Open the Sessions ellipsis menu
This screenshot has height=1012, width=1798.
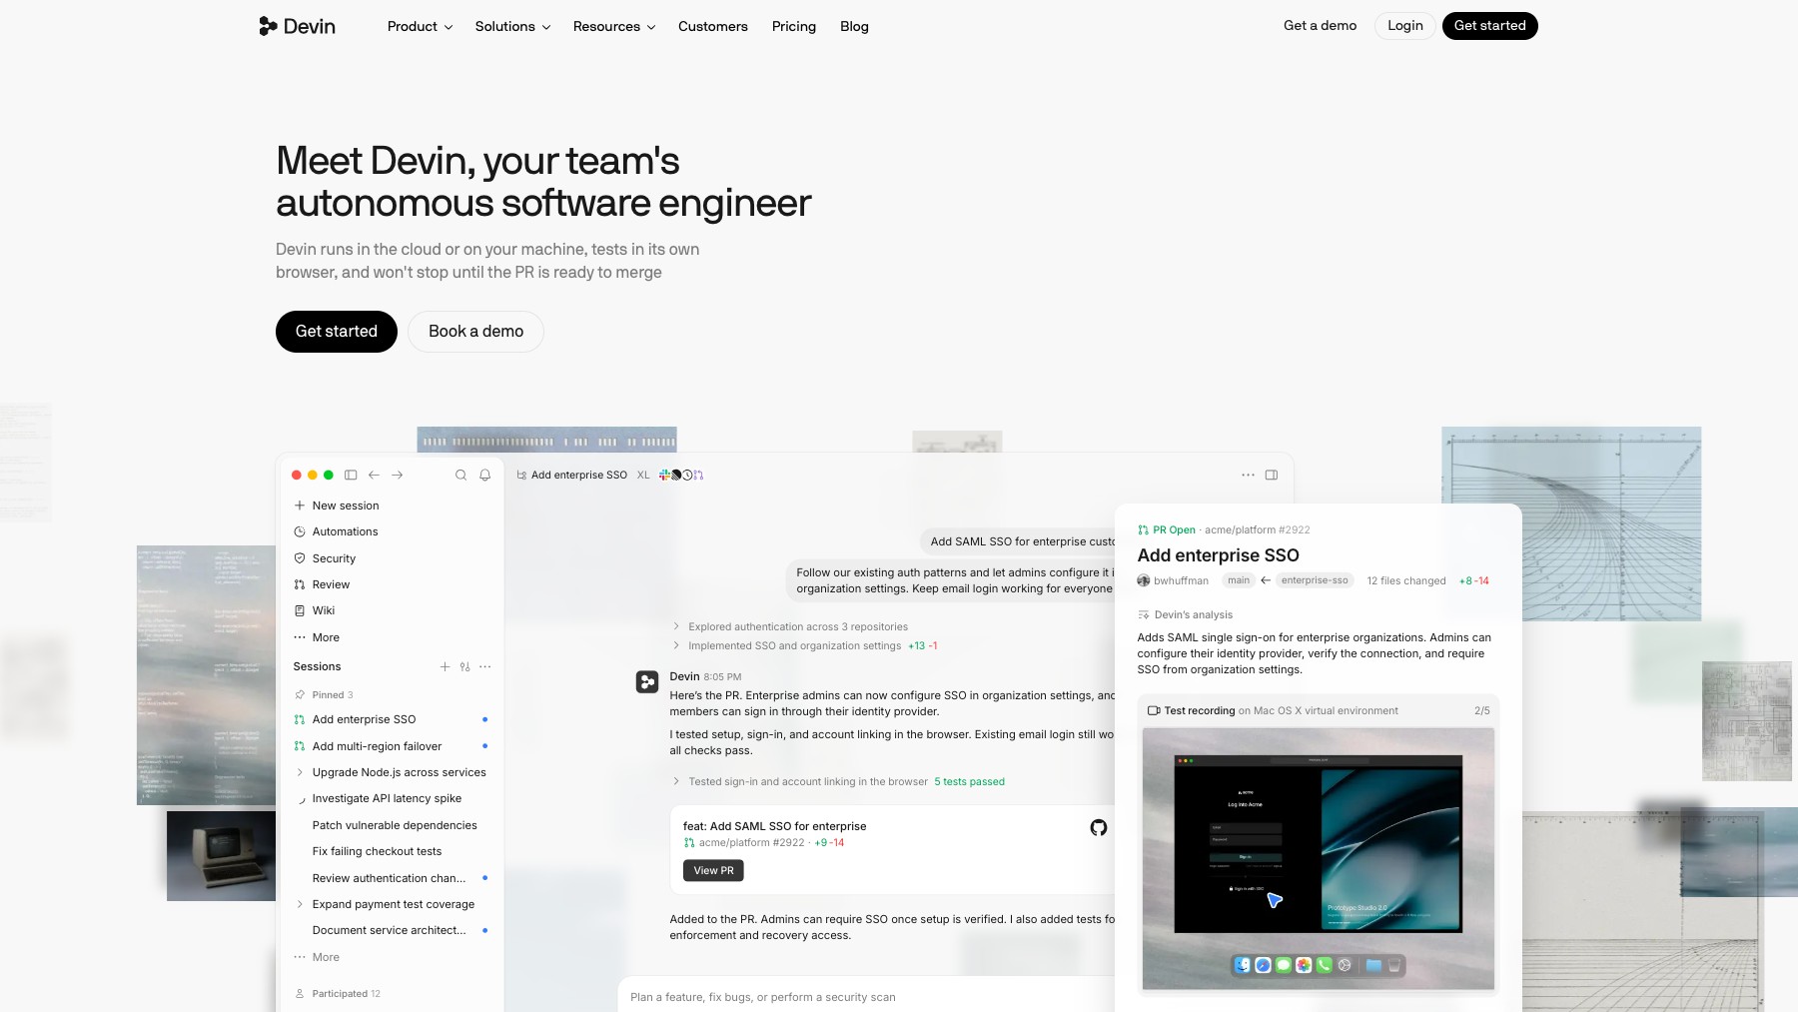click(484, 666)
